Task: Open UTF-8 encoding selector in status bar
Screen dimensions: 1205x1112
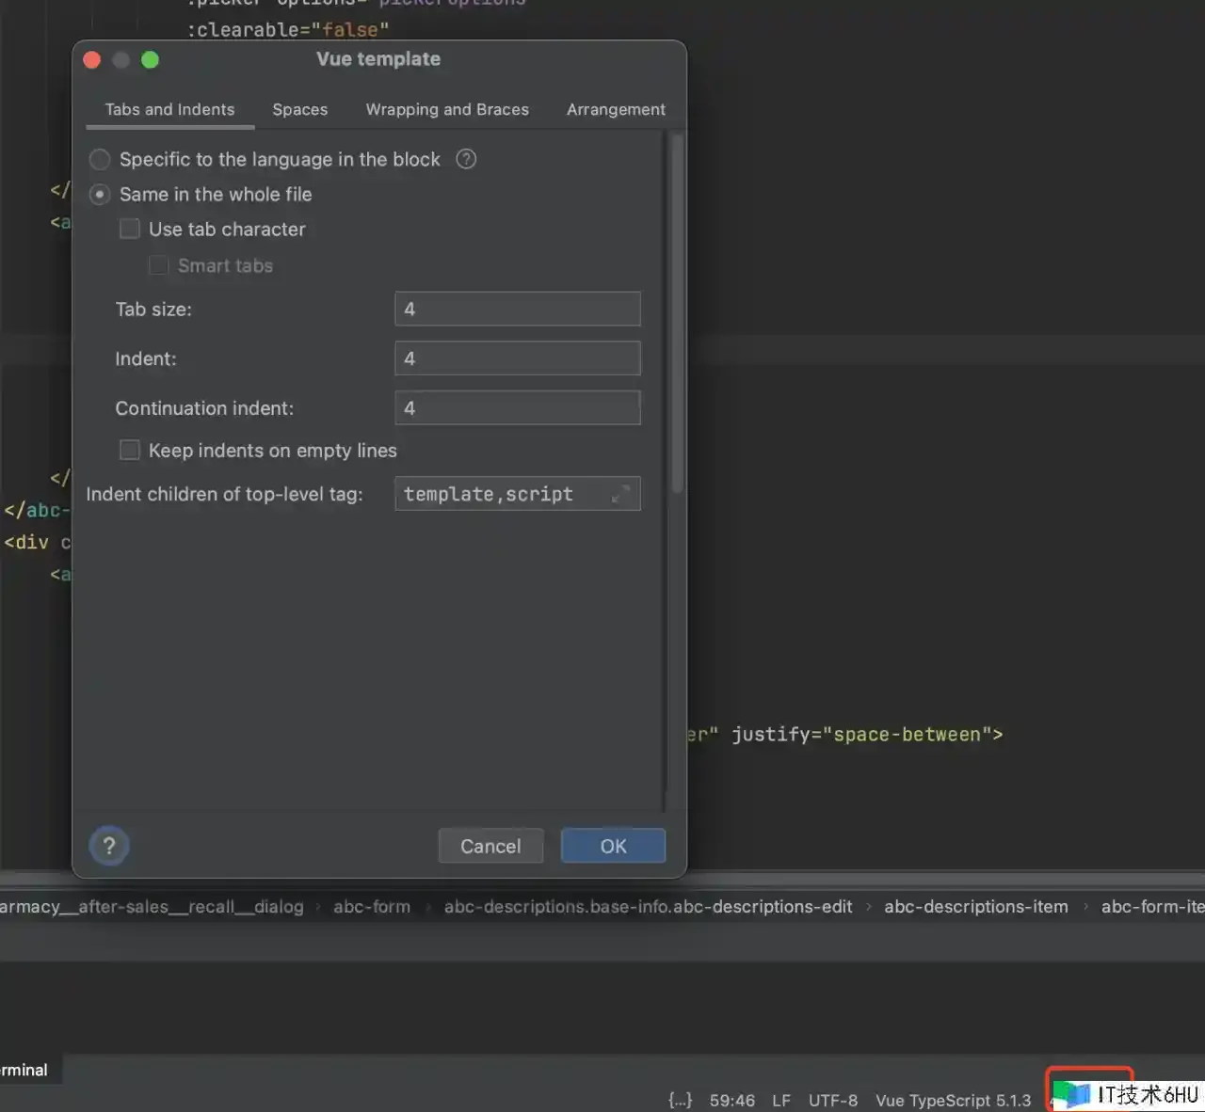Action: click(x=832, y=1100)
